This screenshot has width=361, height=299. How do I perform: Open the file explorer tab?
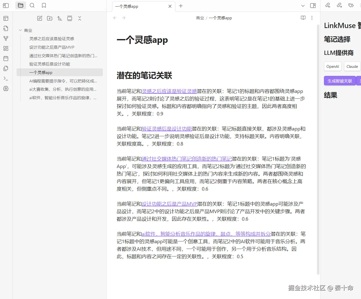pyautogui.click(x=21, y=6)
